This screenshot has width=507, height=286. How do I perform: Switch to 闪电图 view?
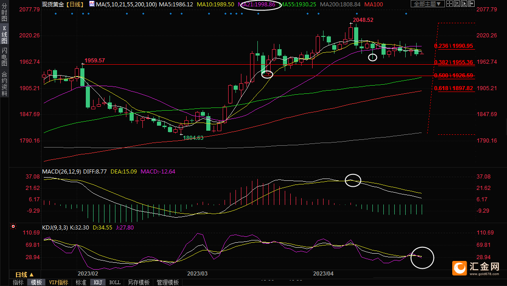click(4, 56)
